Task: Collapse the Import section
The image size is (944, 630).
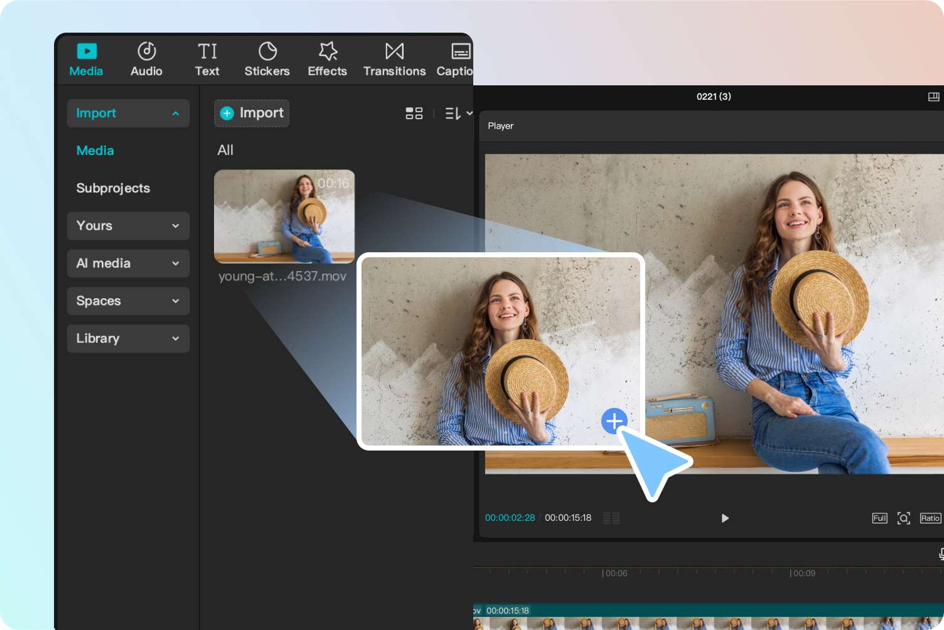Action: [128, 113]
